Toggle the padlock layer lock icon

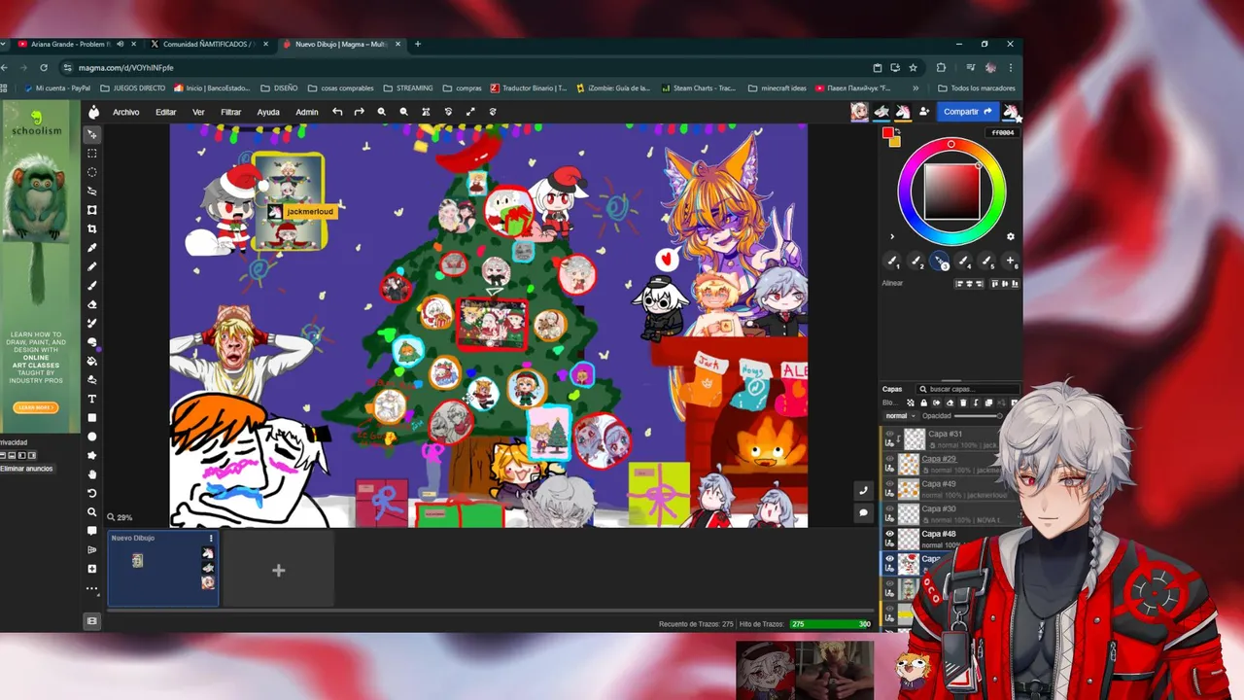coord(923,402)
